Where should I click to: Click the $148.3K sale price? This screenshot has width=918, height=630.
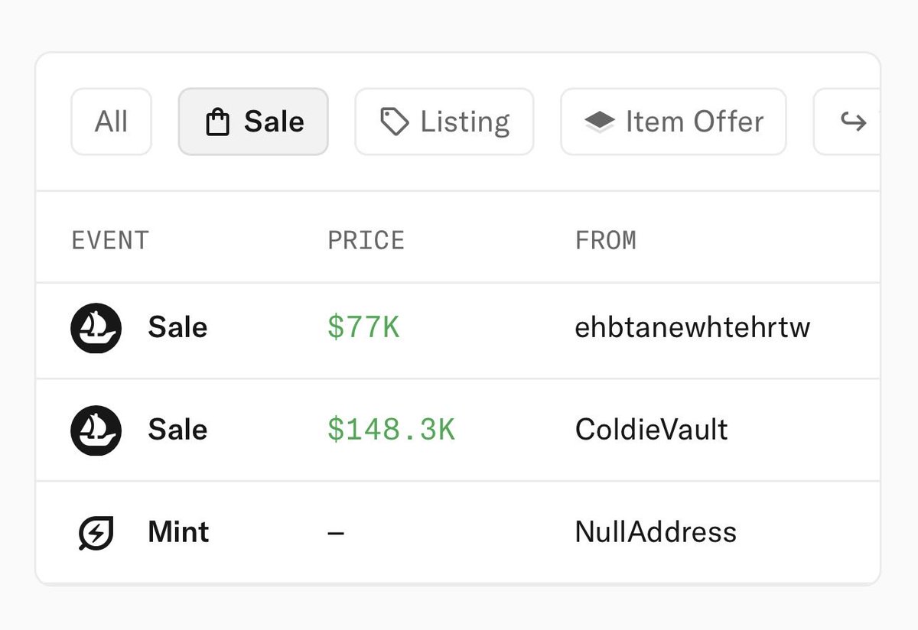coord(391,430)
